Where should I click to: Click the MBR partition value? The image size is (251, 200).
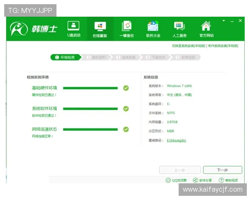point(171,131)
